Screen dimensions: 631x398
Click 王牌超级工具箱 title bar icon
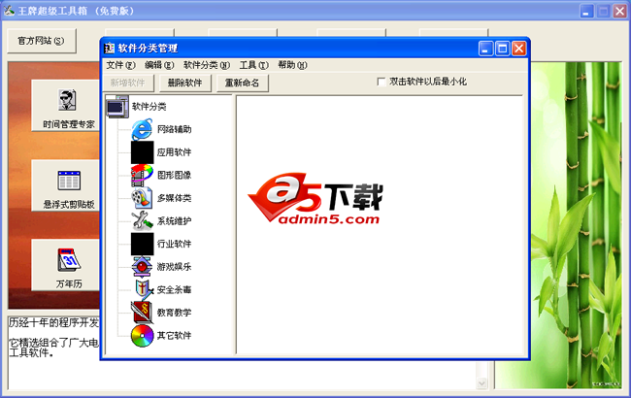point(9,11)
